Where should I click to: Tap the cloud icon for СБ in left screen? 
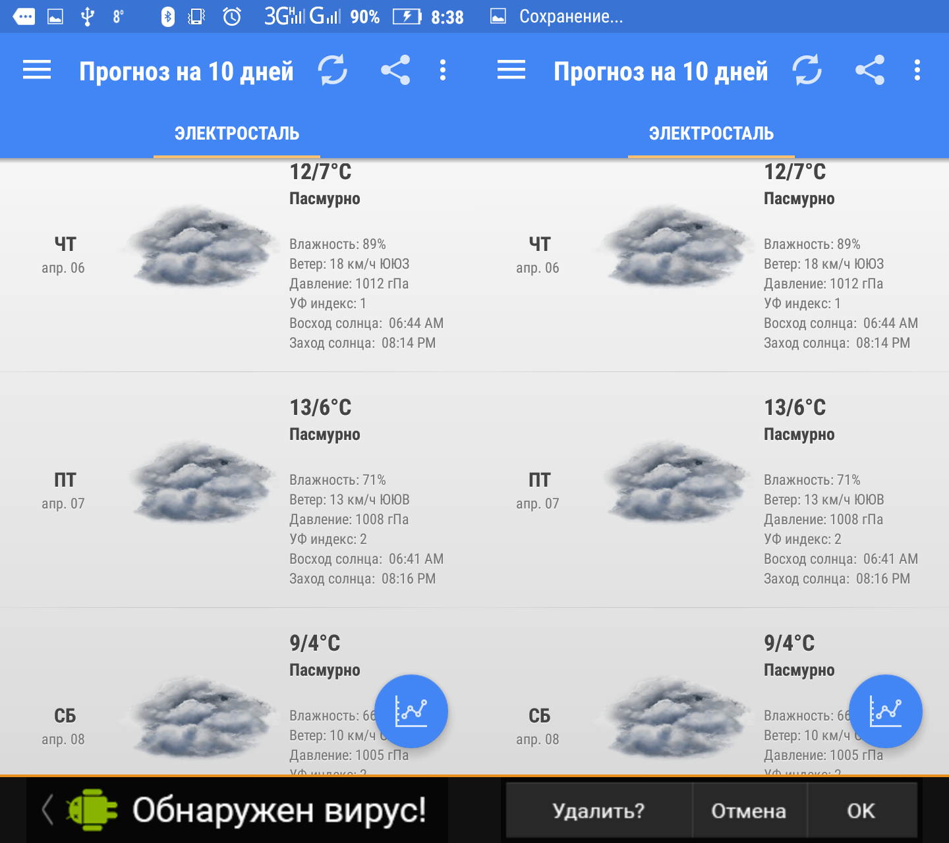pos(199,718)
